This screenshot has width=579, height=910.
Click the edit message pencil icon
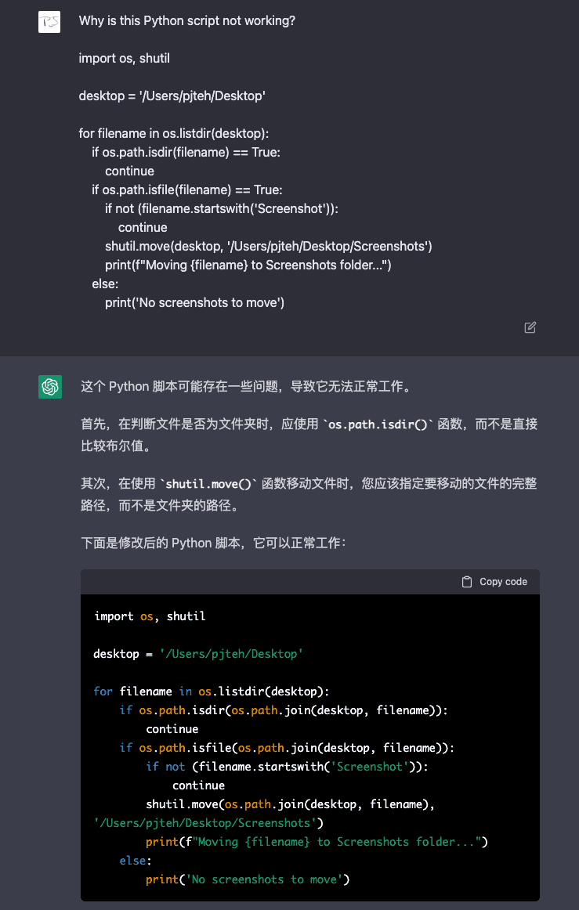[x=530, y=327]
